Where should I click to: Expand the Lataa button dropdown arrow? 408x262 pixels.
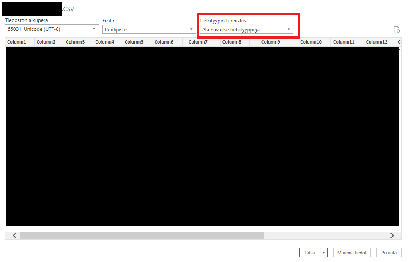(324, 253)
